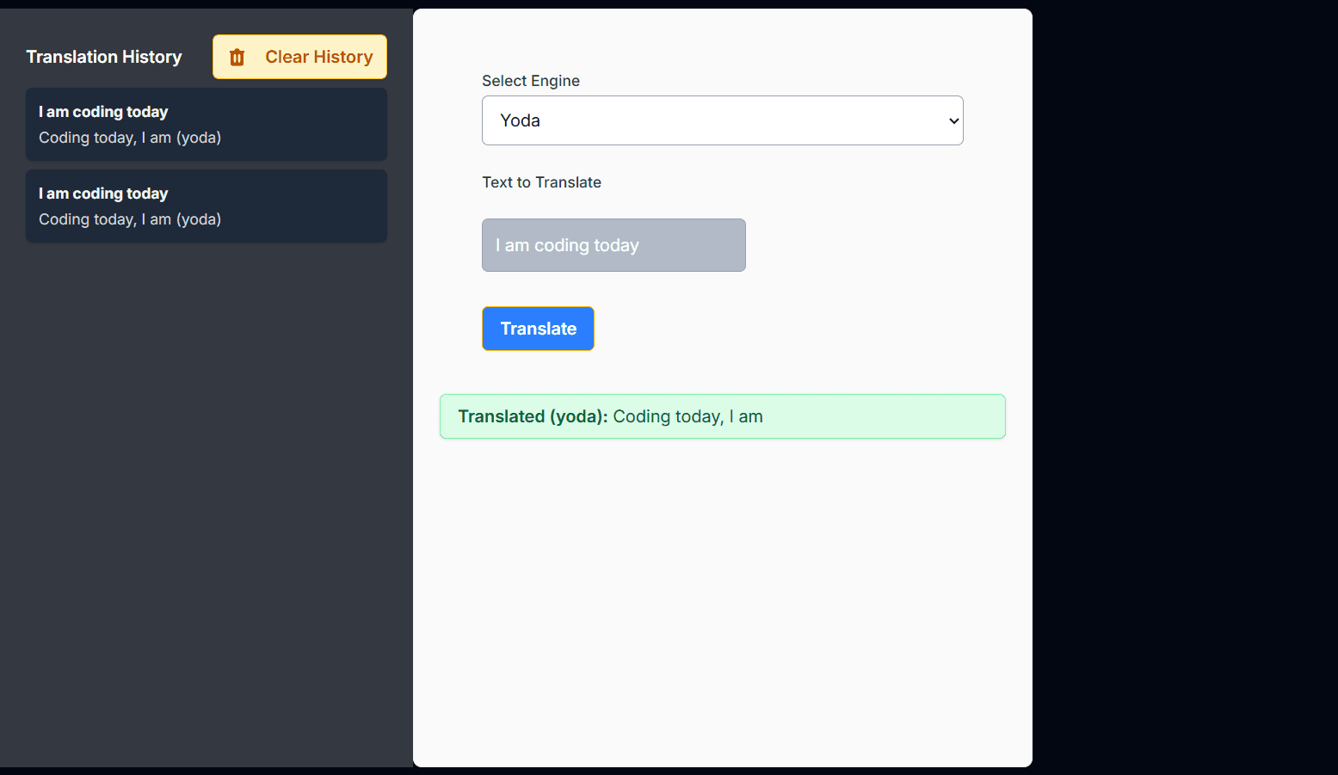This screenshot has width=1338, height=775.
Task: Click the 'Text to Translate' label
Action: (x=541, y=181)
